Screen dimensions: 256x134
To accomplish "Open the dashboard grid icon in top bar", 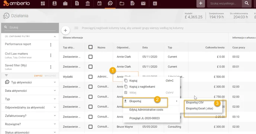I will 43,3.
